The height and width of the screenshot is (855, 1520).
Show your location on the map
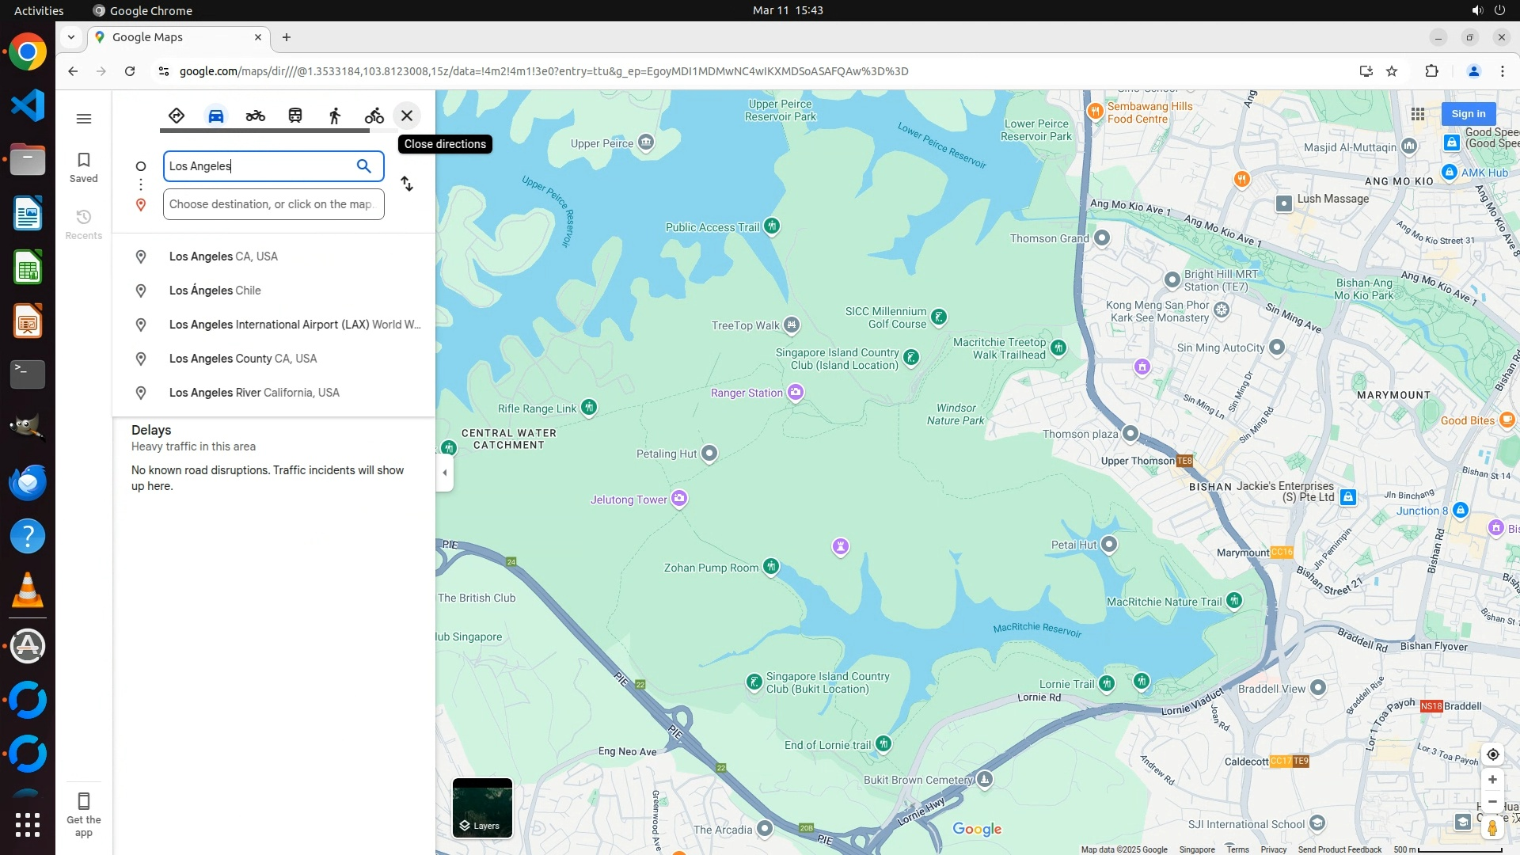pos(1492,754)
